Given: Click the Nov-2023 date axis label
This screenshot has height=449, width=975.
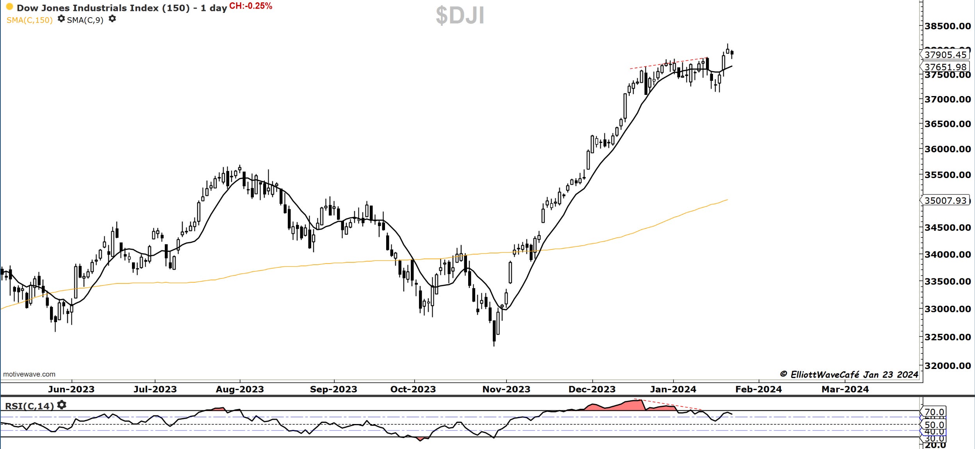Looking at the screenshot, I should tap(506, 389).
